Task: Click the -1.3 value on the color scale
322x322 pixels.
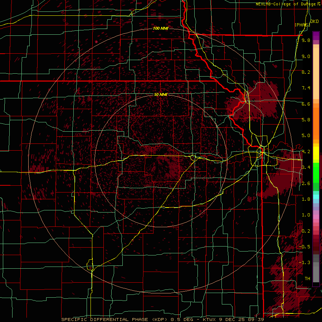Action: point(304,263)
